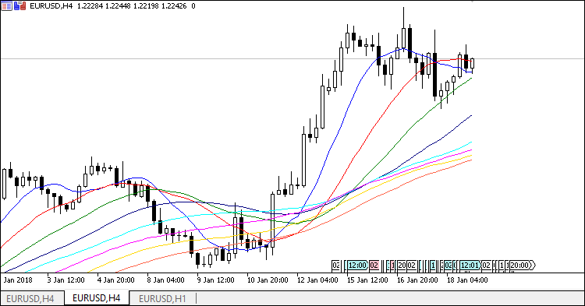Click the 1.22426 close price value
This screenshot has height=306, width=585.
coord(174,6)
